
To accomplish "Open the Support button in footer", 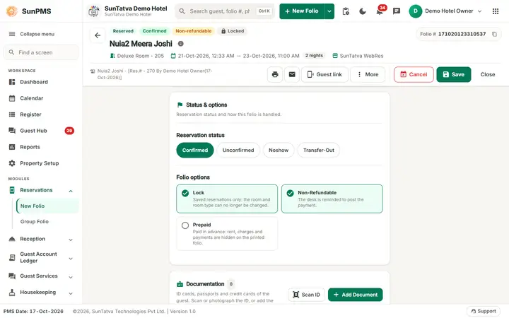I will click(484, 311).
